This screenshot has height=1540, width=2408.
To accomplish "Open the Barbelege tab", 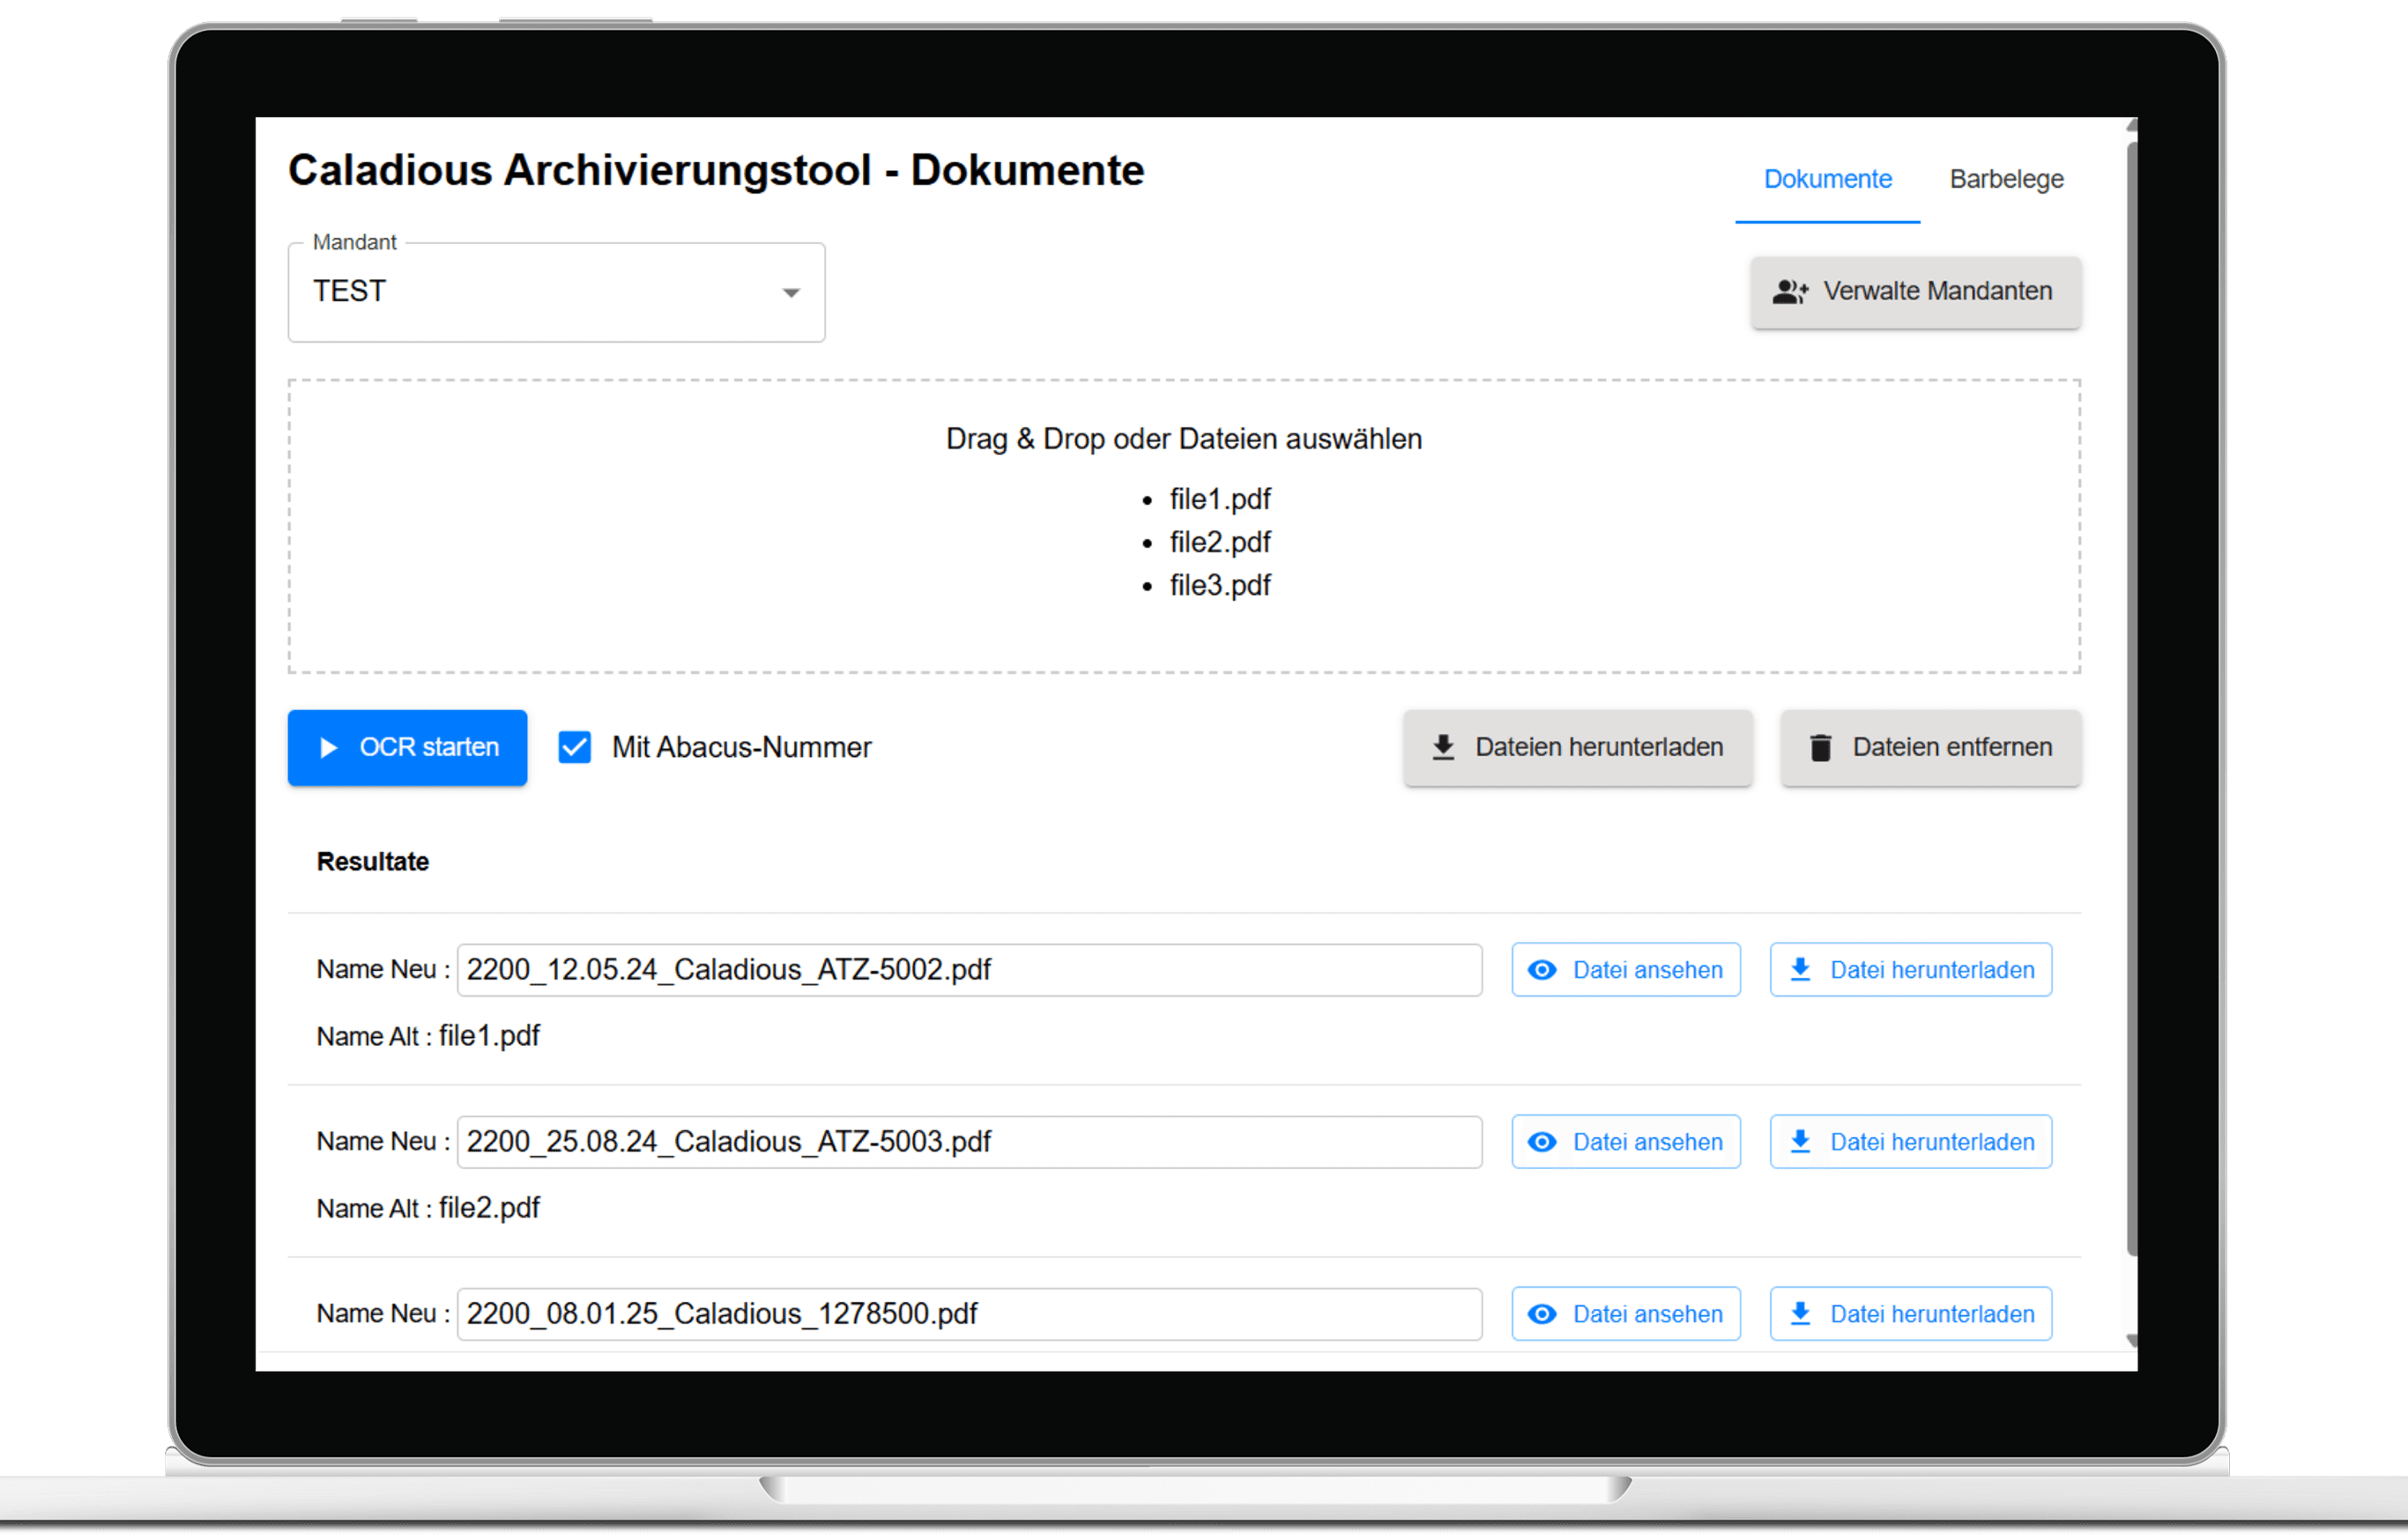I will tap(2006, 179).
